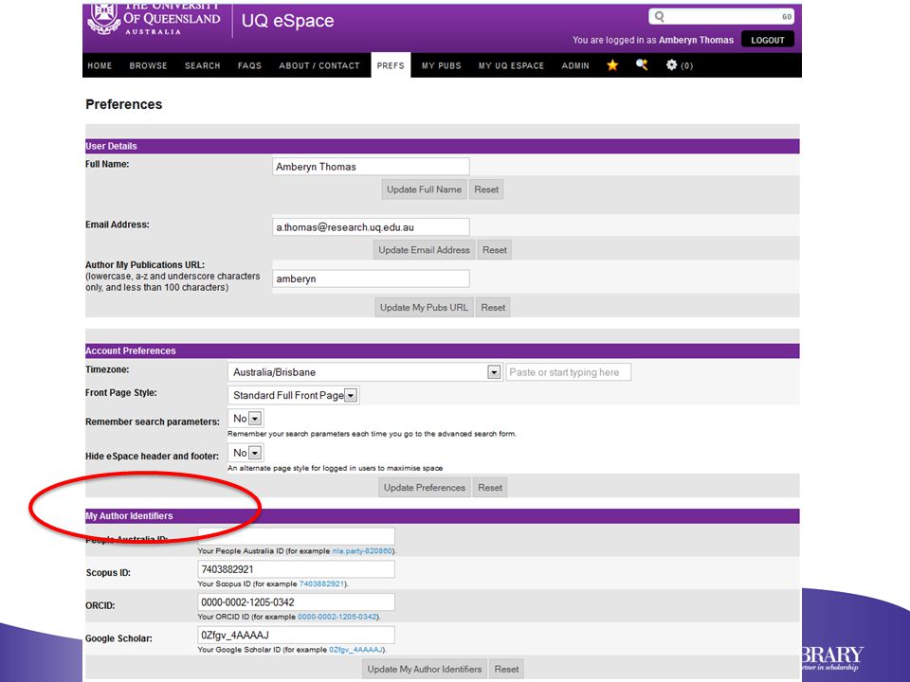
Task: Click the 'Author My Publications URL:' label
Action: (x=144, y=265)
